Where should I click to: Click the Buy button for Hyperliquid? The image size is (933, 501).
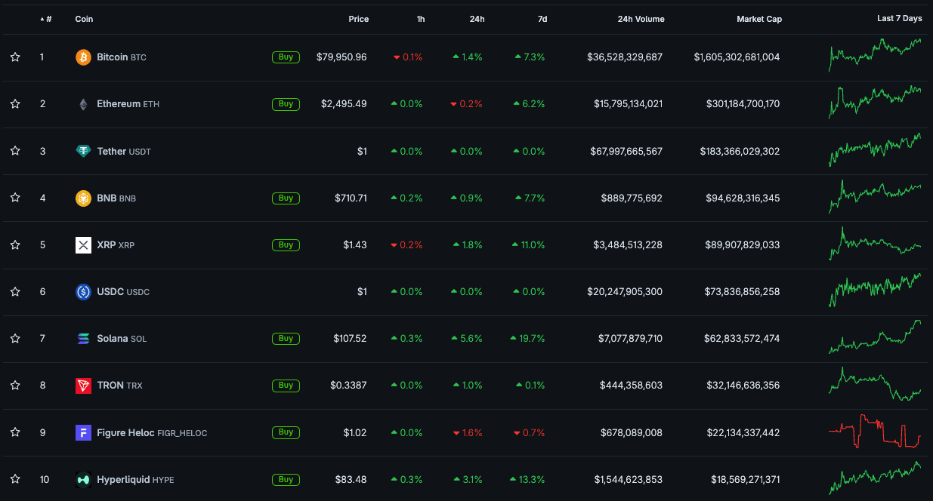(286, 479)
